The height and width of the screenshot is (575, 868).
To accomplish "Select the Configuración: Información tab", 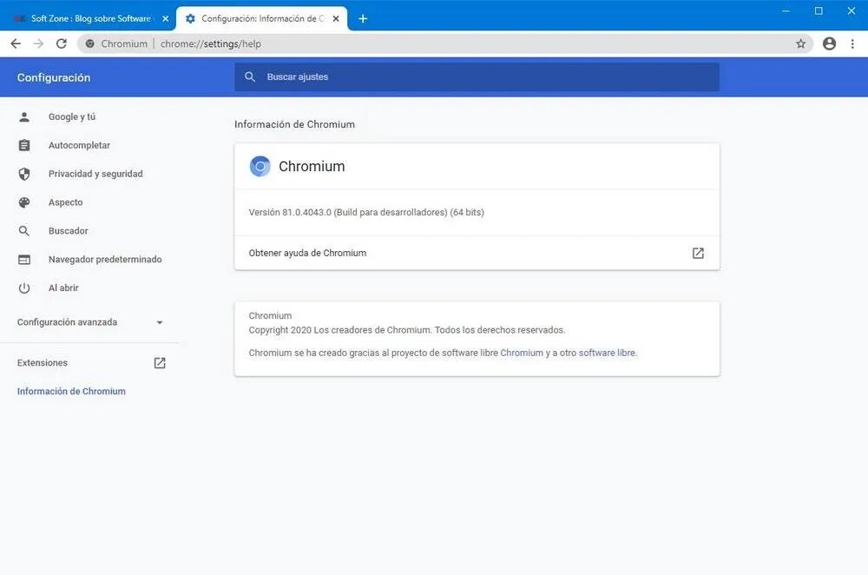I will (x=262, y=18).
